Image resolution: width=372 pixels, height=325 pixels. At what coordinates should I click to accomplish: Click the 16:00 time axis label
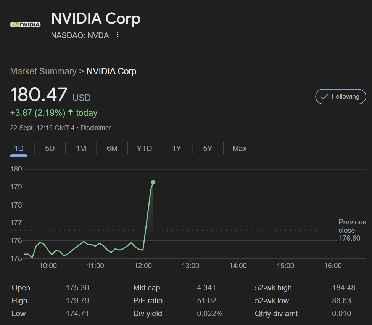click(x=333, y=266)
